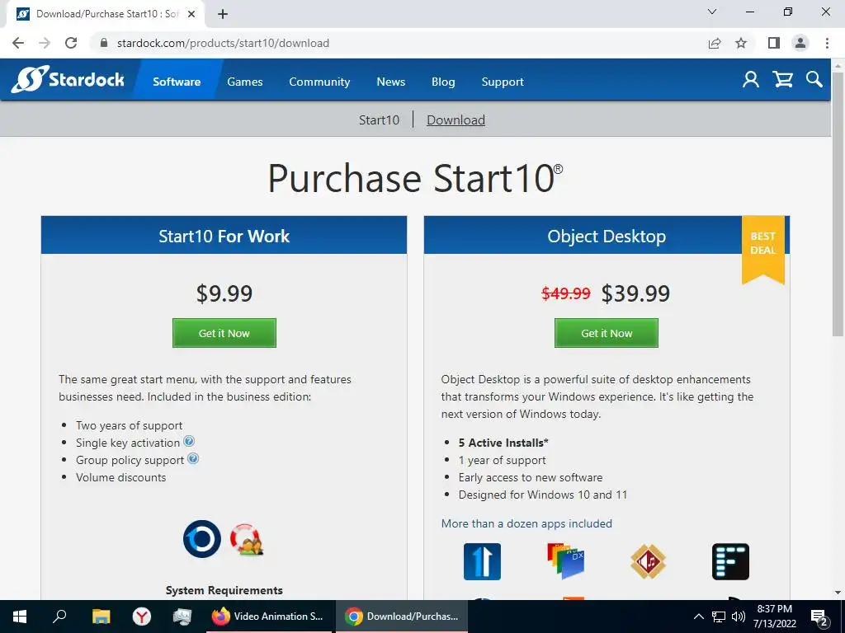Click the taskbar clock showing 8:37 PM

[774, 617]
